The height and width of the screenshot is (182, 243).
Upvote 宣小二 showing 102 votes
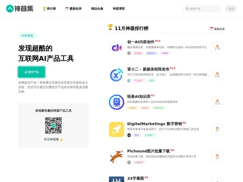point(217,75)
